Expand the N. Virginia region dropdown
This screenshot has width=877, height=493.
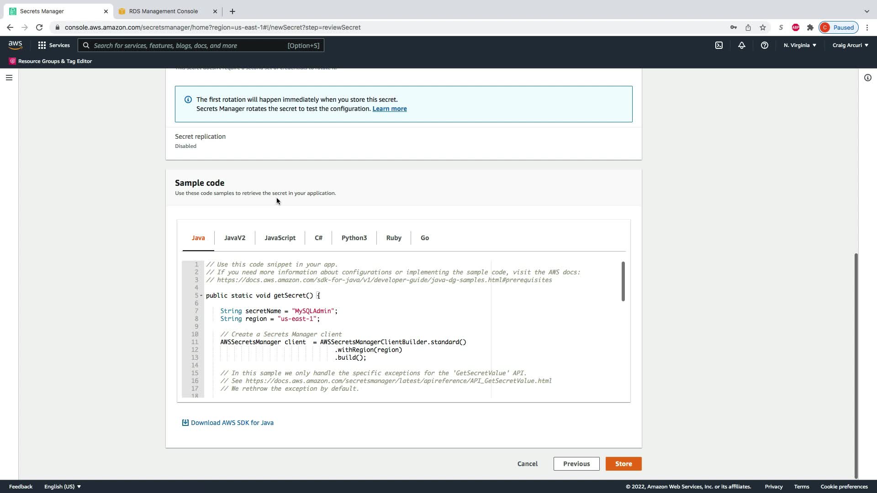point(800,45)
